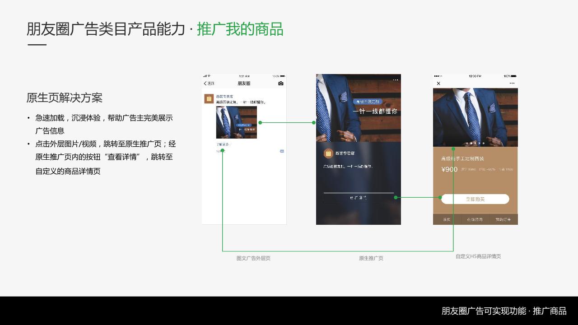Switch to the 首页 bottom tab
Viewport: 578px width, 325px height.
pyautogui.click(x=447, y=219)
